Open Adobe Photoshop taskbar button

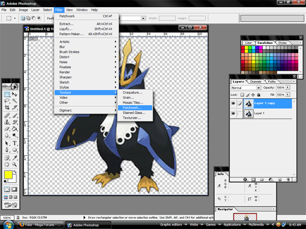(88, 225)
